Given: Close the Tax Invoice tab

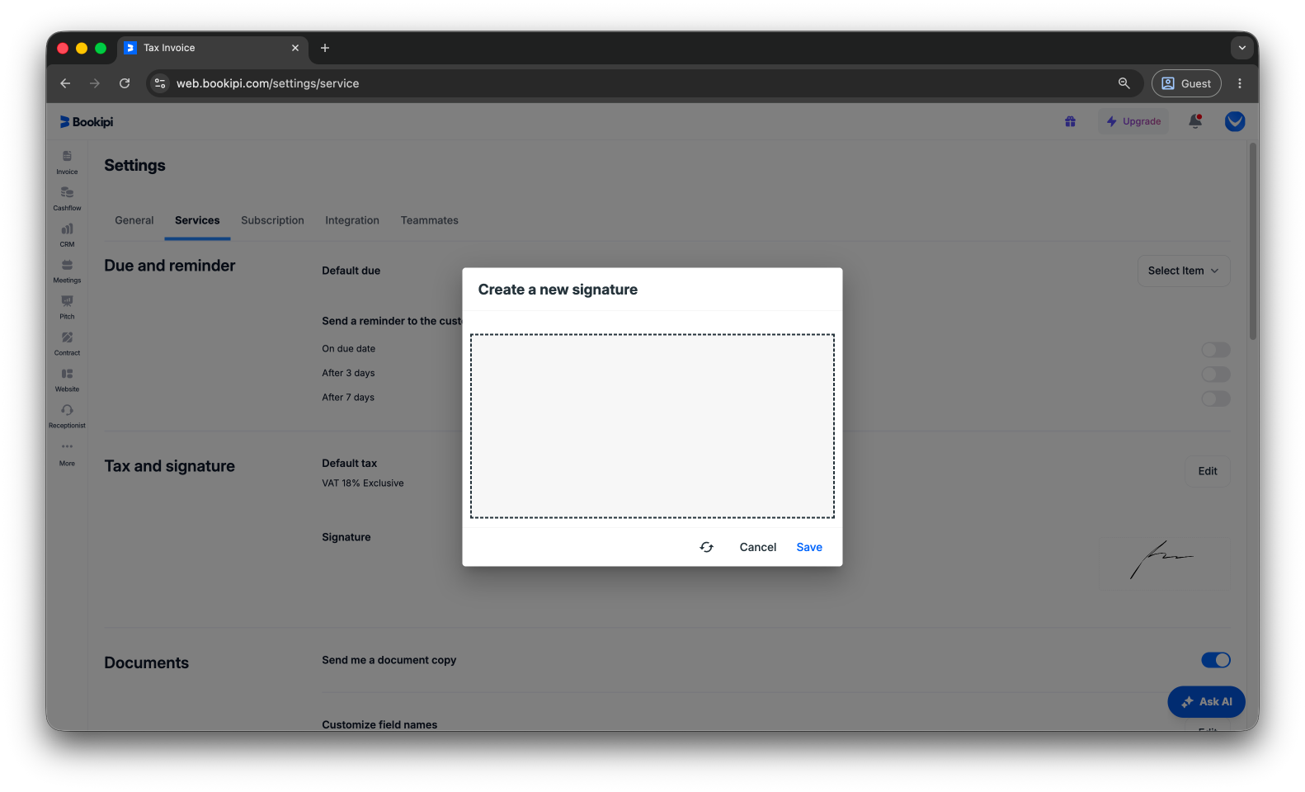Looking at the screenshot, I should coord(295,48).
